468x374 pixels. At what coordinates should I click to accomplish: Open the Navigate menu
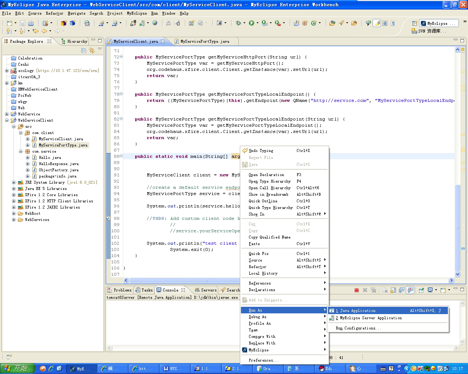coord(76,13)
